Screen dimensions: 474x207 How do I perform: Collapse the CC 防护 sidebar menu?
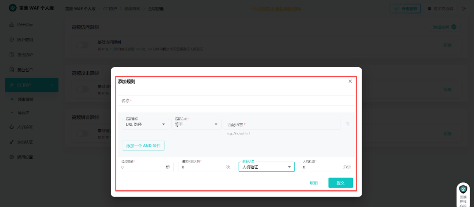pos(32,85)
